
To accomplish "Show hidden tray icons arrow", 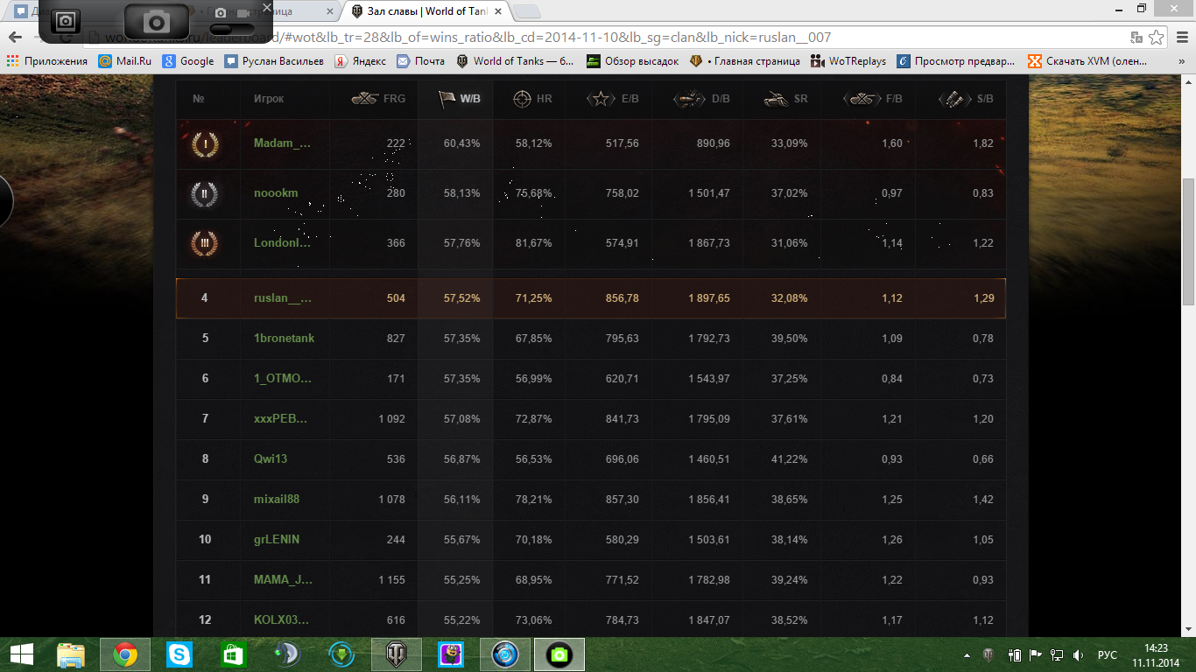I will click(967, 654).
